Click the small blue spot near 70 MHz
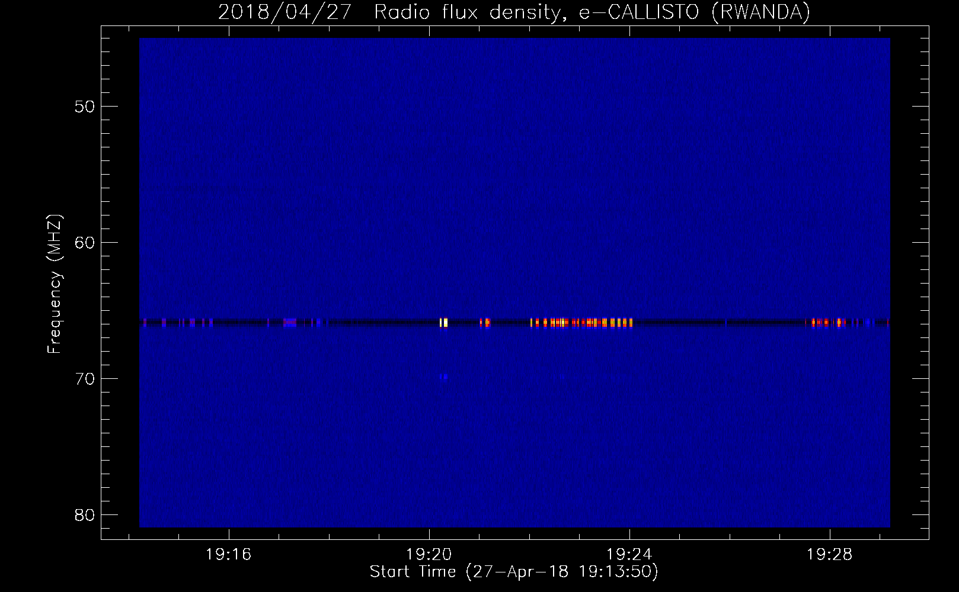 click(x=444, y=377)
